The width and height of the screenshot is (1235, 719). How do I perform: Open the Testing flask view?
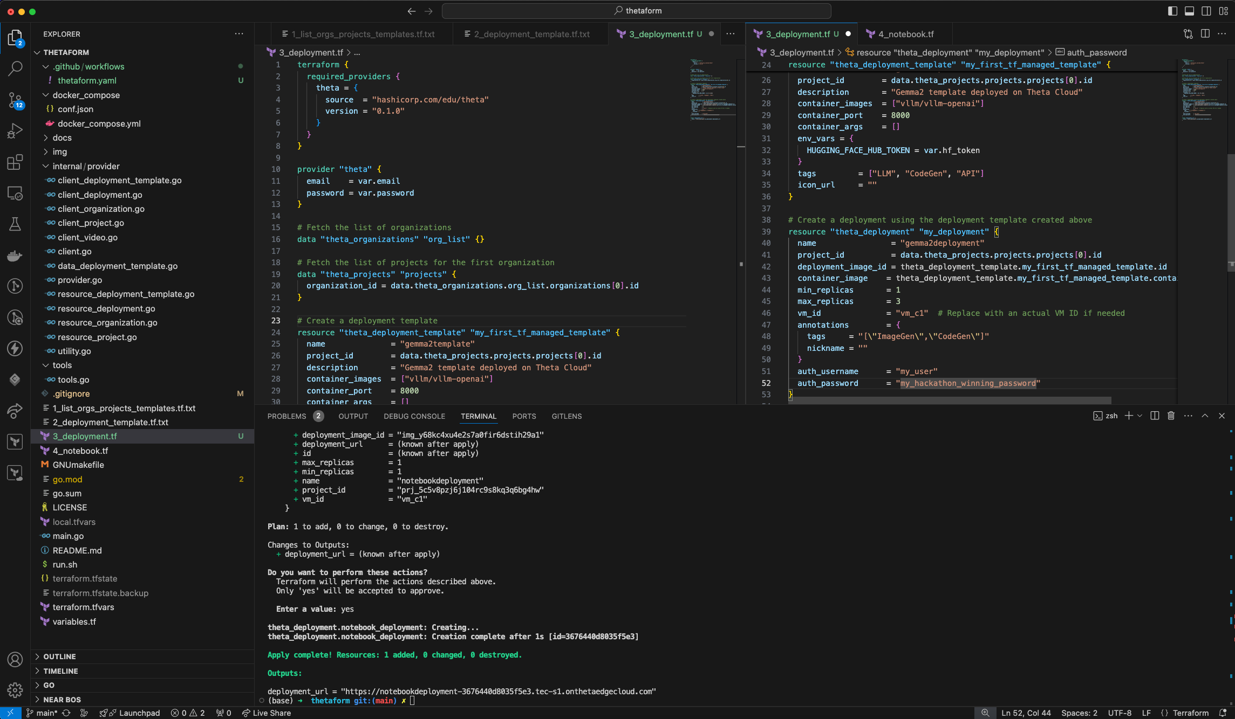15,224
